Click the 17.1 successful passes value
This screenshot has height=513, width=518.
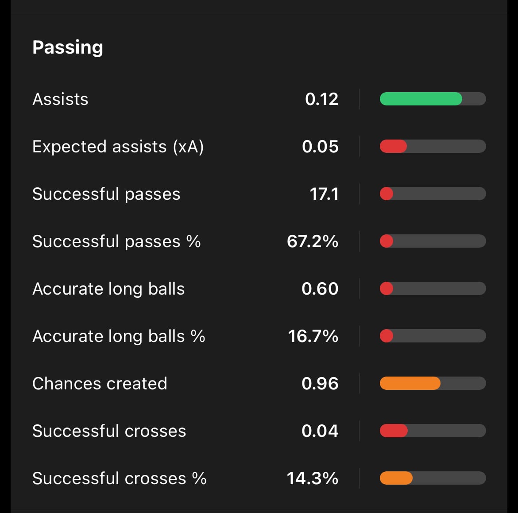pyautogui.click(x=324, y=194)
